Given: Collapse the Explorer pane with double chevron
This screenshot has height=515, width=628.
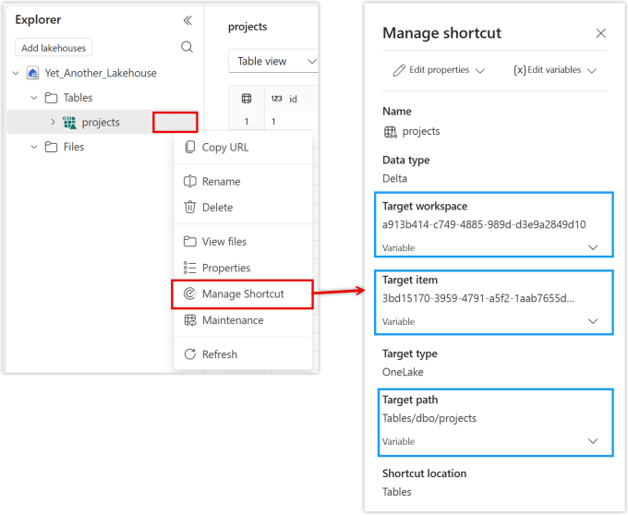Looking at the screenshot, I should (x=187, y=20).
